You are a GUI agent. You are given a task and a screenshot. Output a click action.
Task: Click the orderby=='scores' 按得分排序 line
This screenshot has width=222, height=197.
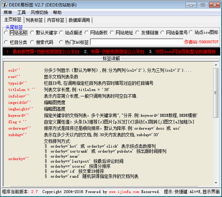pos(80,166)
